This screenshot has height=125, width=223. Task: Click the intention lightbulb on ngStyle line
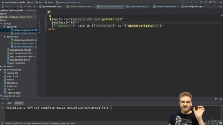pos(50,19)
